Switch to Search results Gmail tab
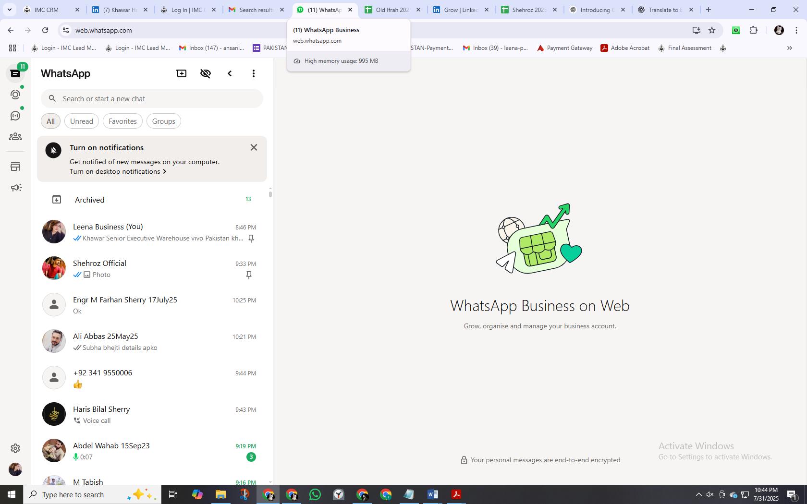The image size is (807, 504). [257, 10]
